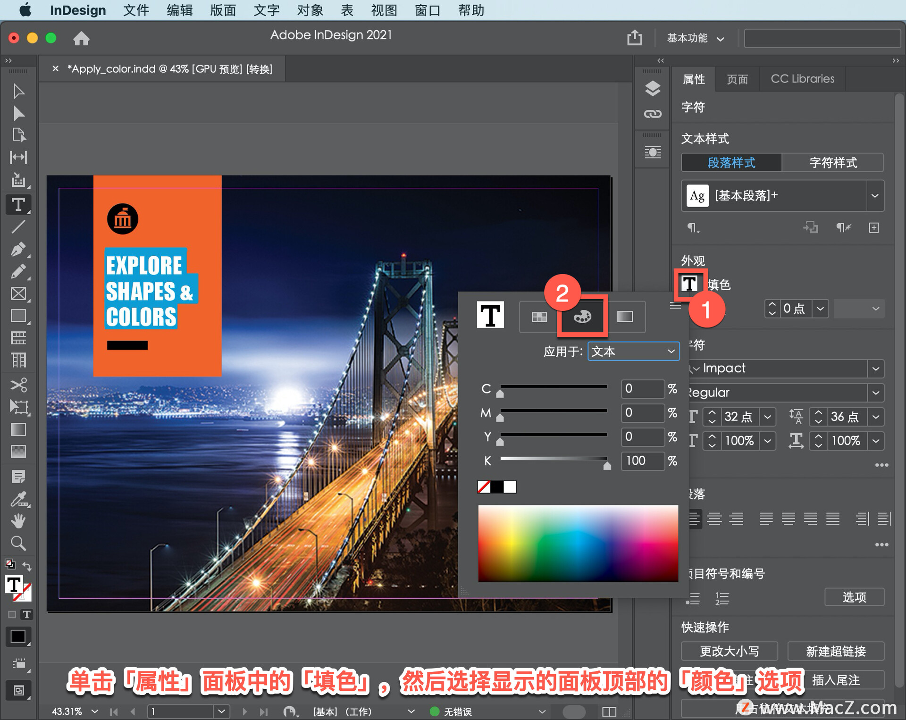Screen dimensions: 906x720
Task: Switch to 段落样式 toggle
Action: [731, 163]
